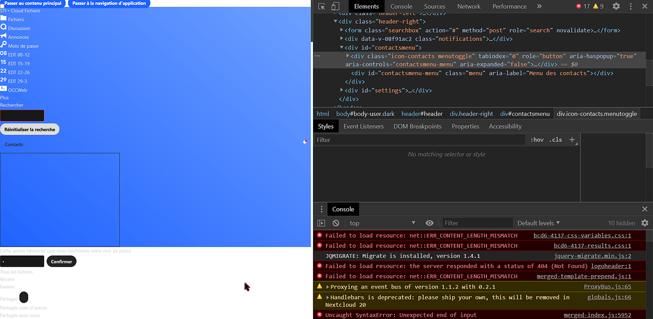Toggle the .cls classes button
The height and width of the screenshot is (319, 653).
[556, 139]
